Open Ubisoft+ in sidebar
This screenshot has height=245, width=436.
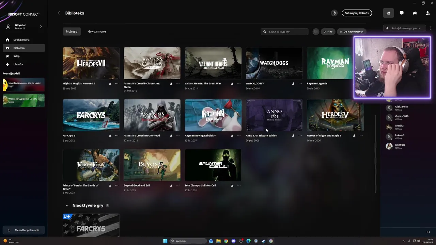pos(24,64)
